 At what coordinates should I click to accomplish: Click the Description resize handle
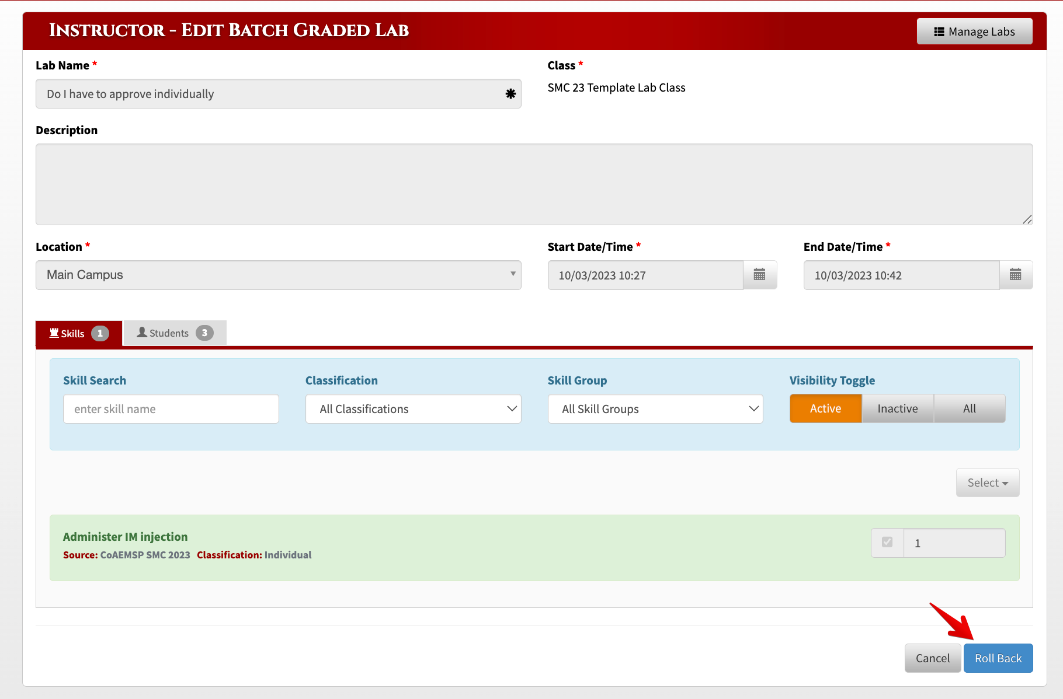coord(1027,219)
